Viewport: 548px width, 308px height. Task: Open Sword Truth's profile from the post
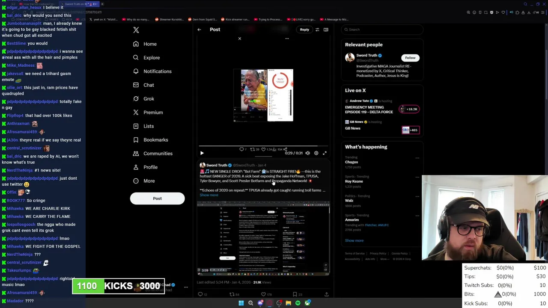tap(216, 165)
